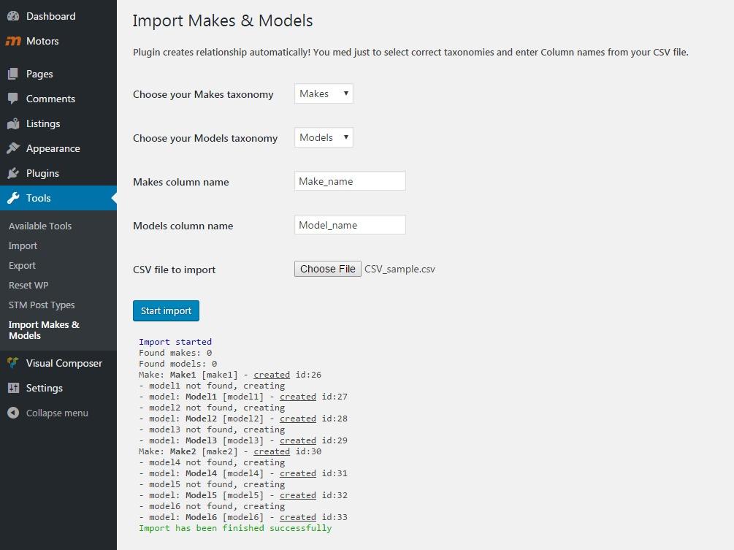Focus the Makes column name field
This screenshot has height=550, width=734.
[350, 181]
